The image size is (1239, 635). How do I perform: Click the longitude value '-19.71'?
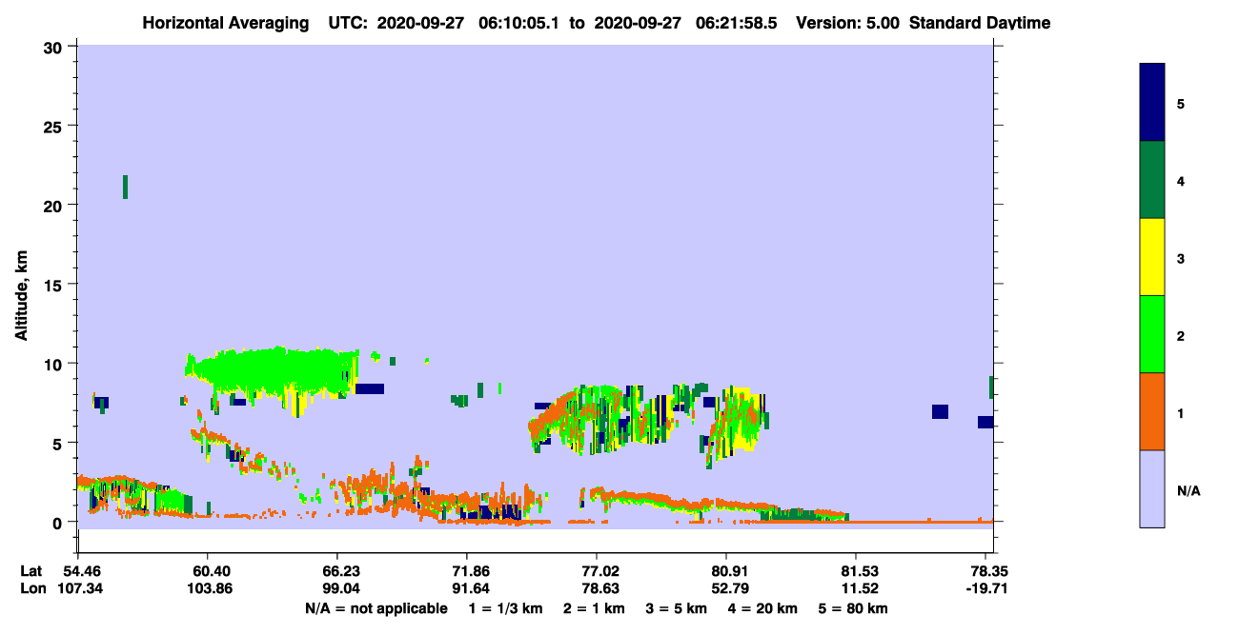tap(986, 588)
